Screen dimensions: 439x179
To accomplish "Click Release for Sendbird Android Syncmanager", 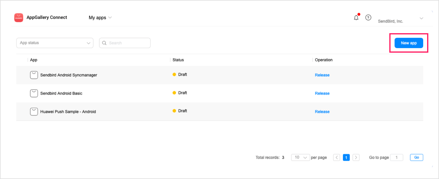I will click(x=322, y=75).
